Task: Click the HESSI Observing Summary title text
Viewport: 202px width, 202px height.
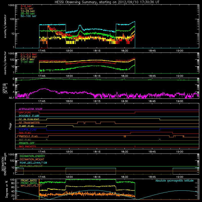Action: [107, 2]
